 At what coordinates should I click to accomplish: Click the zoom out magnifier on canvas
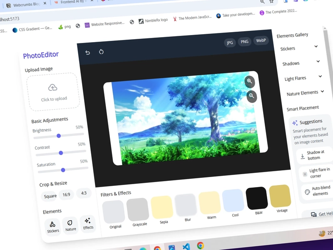tap(252, 96)
